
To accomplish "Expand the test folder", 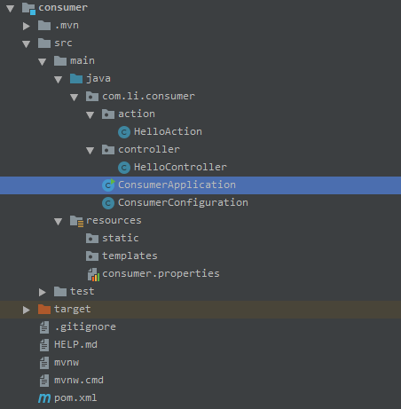I will (x=43, y=292).
